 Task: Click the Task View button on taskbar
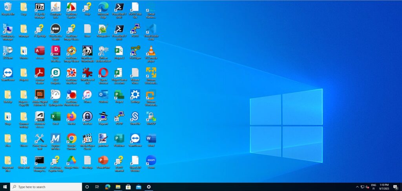[97, 187]
